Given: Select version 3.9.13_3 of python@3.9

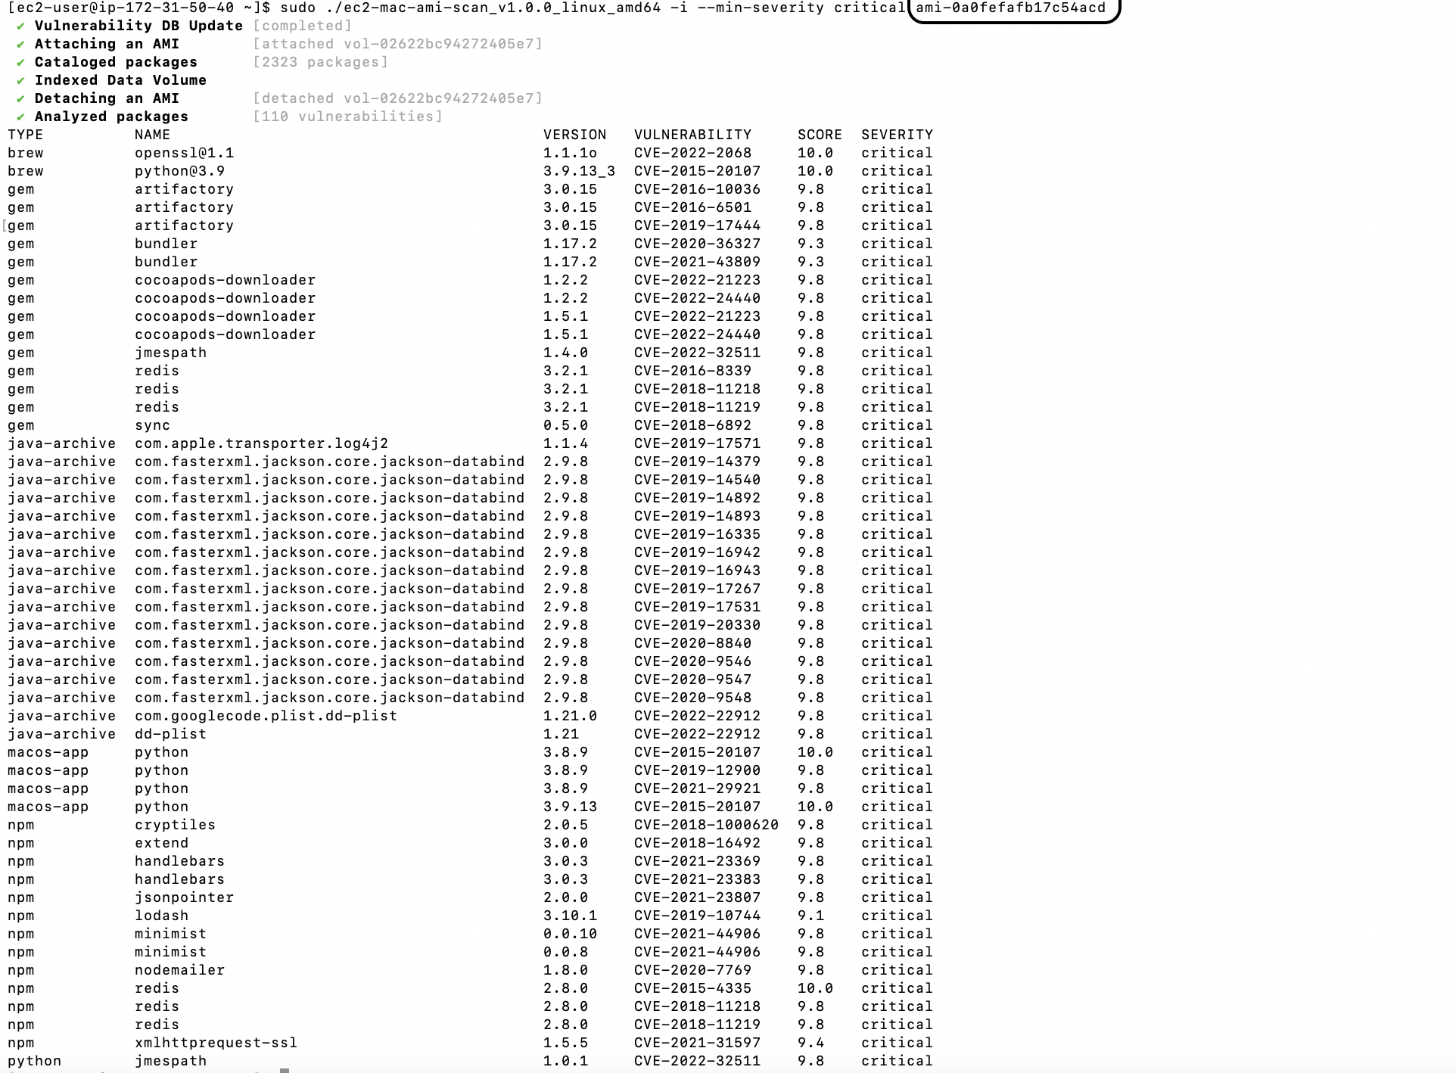Looking at the screenshot, I should 580,171.
